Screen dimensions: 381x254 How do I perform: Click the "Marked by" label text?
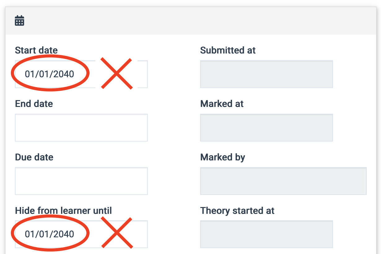point(222,157)
